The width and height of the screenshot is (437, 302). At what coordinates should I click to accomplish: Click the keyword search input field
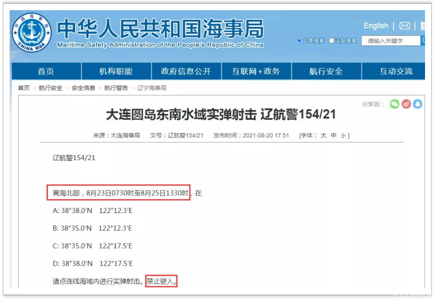390,41
